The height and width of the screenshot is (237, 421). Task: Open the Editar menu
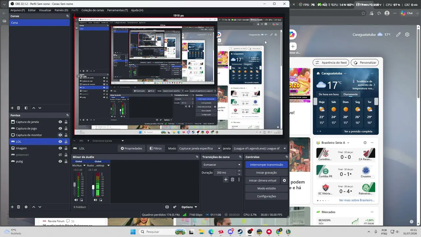32,10
